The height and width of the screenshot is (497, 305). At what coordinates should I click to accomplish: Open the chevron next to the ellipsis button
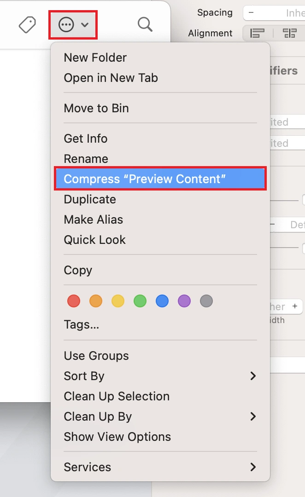point(84,25)
